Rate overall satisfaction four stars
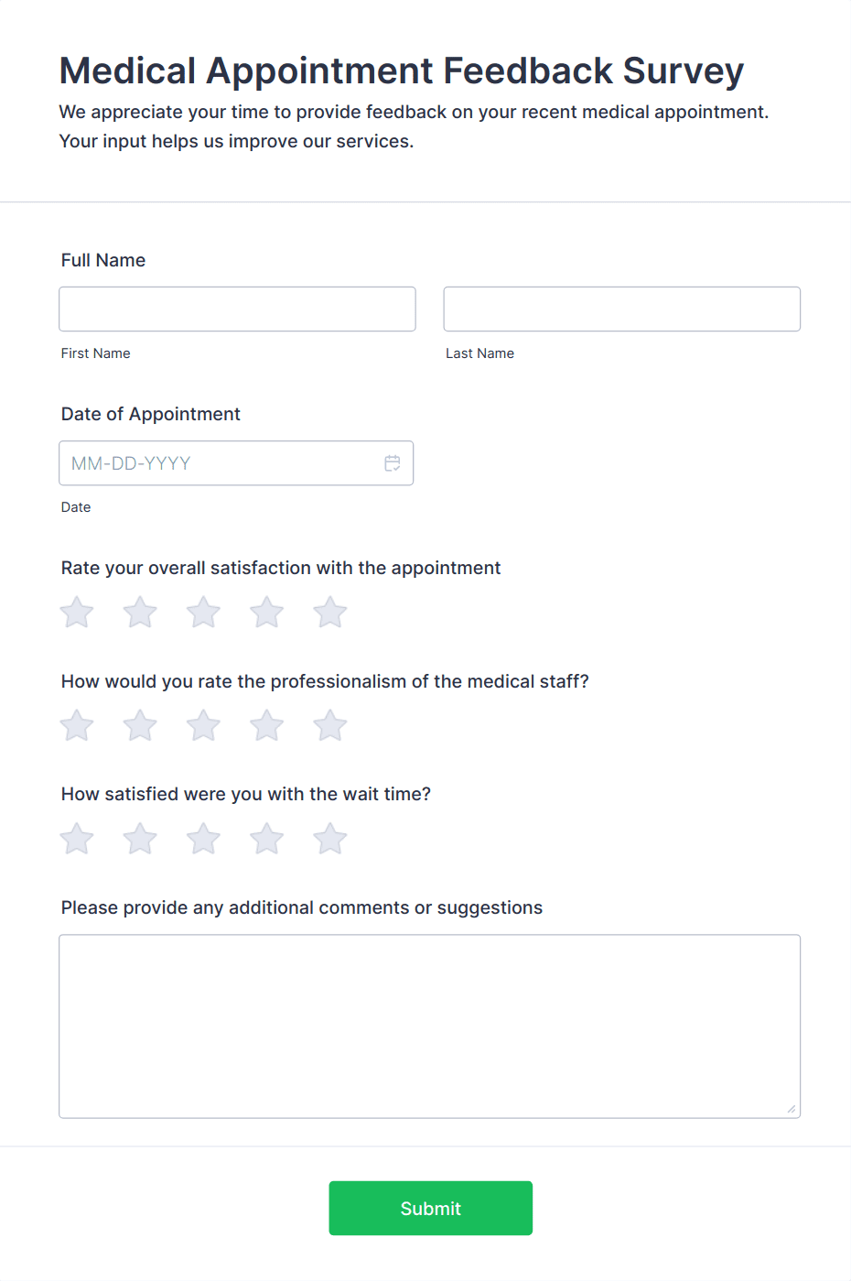This screenshot has width=851, height=1281. (266, 612)
